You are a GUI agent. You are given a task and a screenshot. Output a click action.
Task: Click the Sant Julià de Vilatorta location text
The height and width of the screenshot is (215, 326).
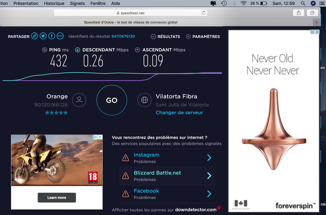(x=182, y=105)
